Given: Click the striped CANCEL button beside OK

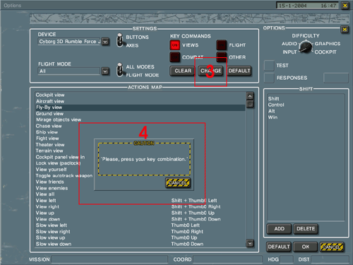Looking at the screenshot, I should [332, 247].
